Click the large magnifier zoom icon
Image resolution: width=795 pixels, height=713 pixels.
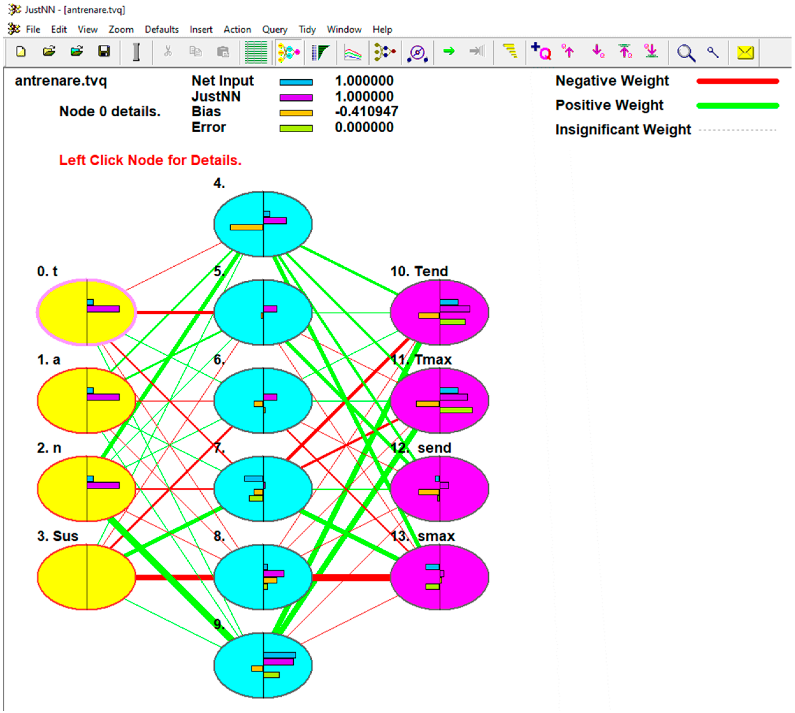(x=686, y=53)
